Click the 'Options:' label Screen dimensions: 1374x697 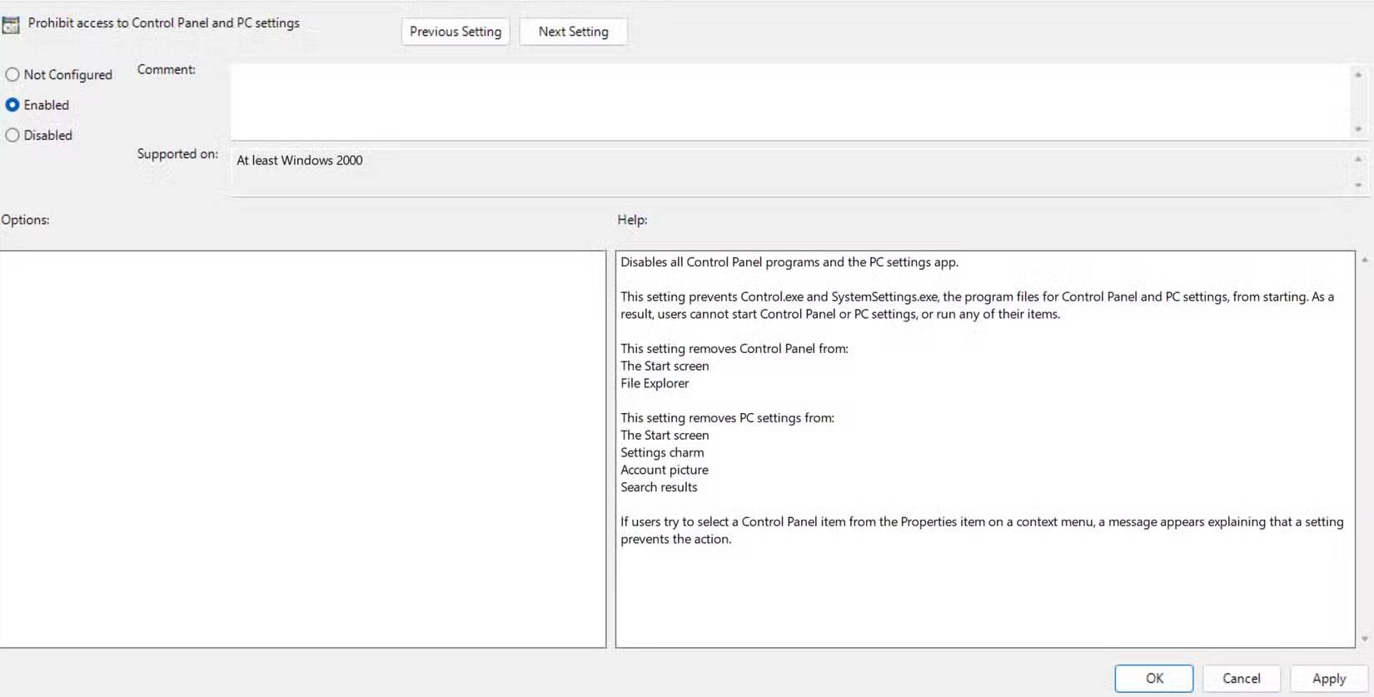pos(25,220)
